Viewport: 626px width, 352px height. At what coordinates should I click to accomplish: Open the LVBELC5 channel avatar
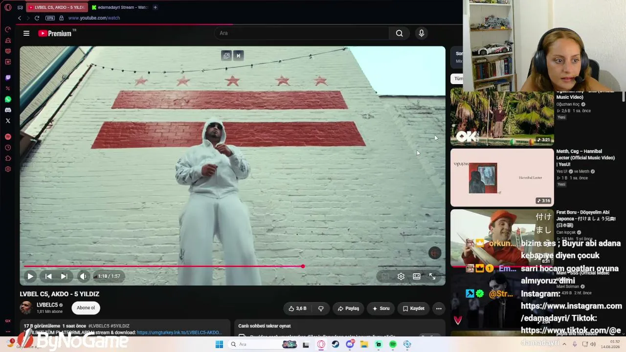26,308
